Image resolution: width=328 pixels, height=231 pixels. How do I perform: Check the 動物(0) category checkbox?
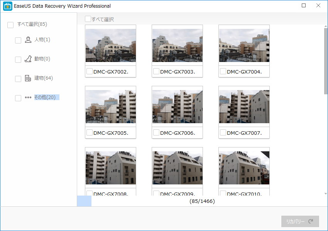click(18, 59)
